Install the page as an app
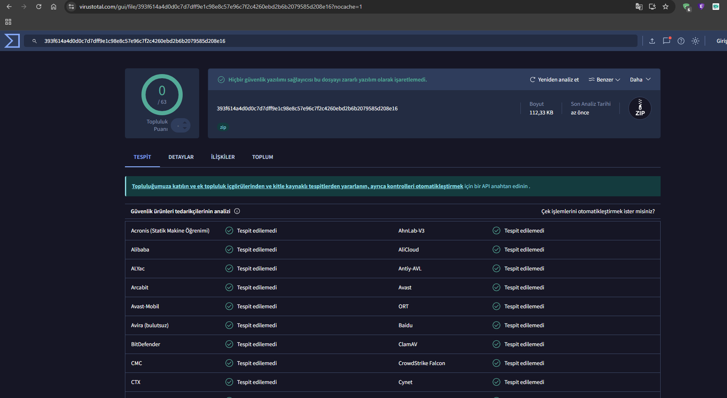Image resolution: width=727 pixels, height=398 pixels. pyautogui.click(x=652, y=7)
